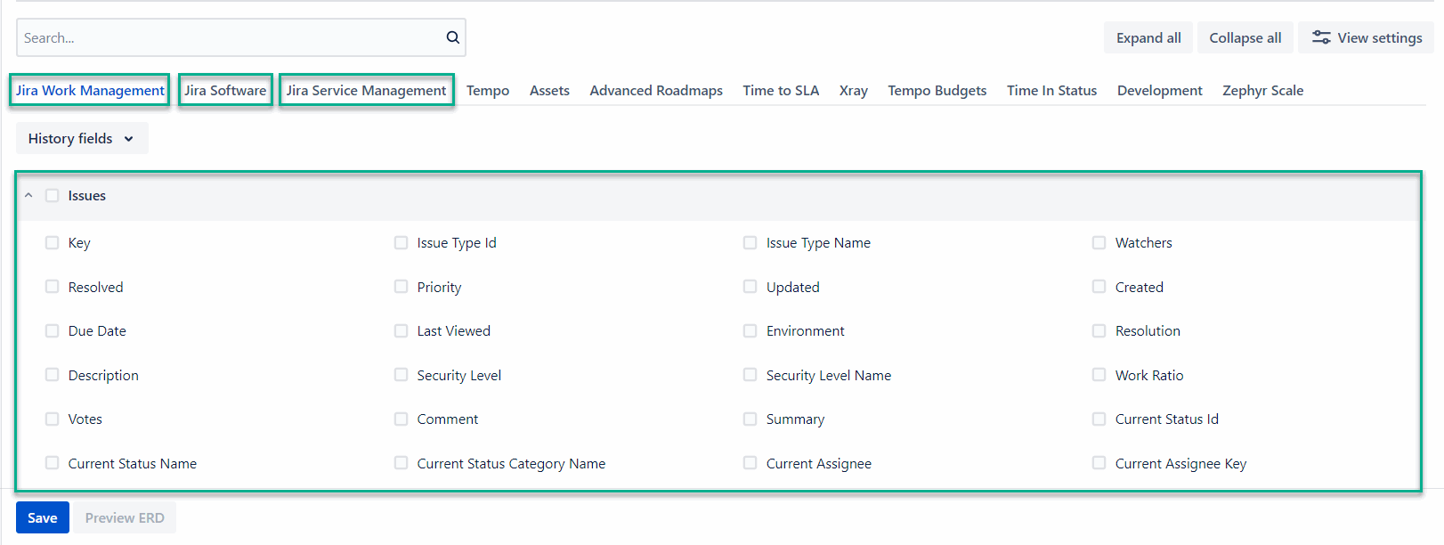Open the History fields dropdown

[82, 139]
